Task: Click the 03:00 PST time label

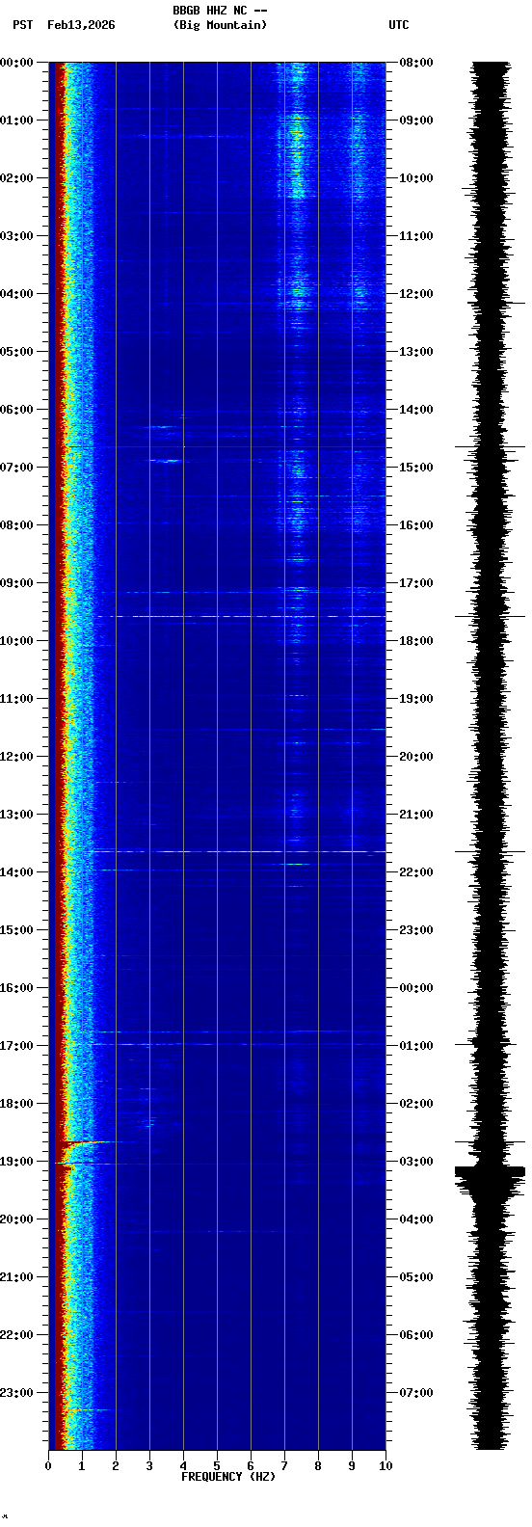Action: point(17,236)
